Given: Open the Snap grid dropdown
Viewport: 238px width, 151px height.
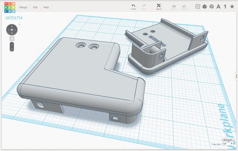Looking at the screenshot, I should (227, 144).
